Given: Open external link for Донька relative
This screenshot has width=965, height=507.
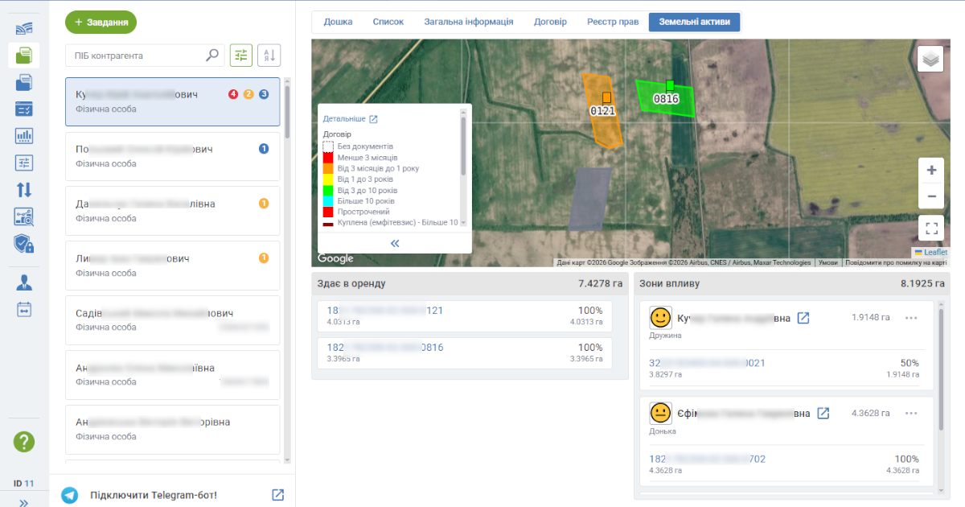Looking at the screenshot, I should [x=823, y=413].
